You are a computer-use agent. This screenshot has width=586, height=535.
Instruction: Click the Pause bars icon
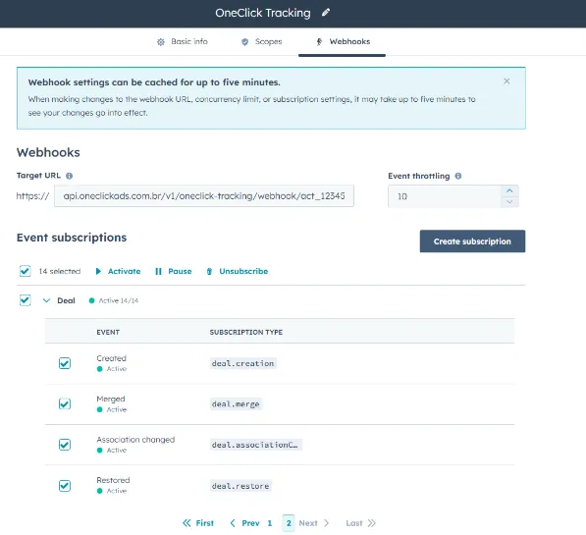[158, 271]
